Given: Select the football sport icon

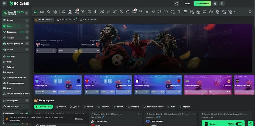Looking at the screenshot, I should pyautogui.click(x=64, y=12).
